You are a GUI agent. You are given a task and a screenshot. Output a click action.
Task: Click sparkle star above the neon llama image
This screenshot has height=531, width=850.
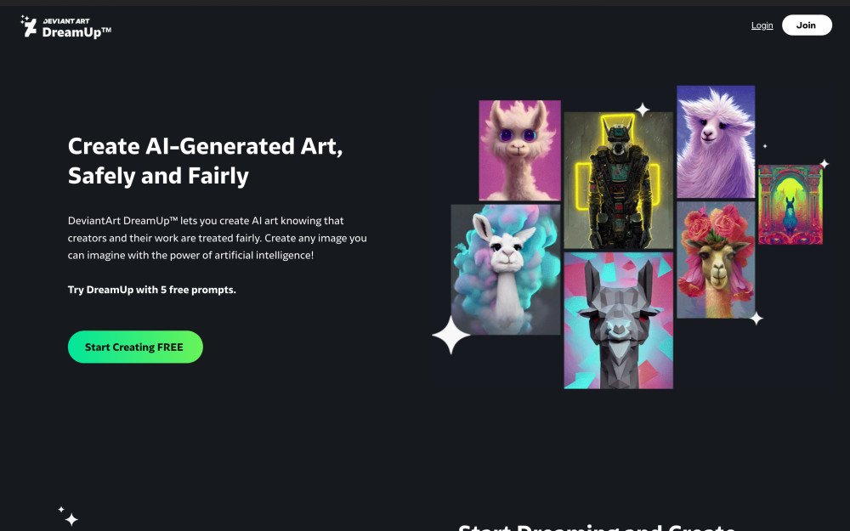click(643, 110)
